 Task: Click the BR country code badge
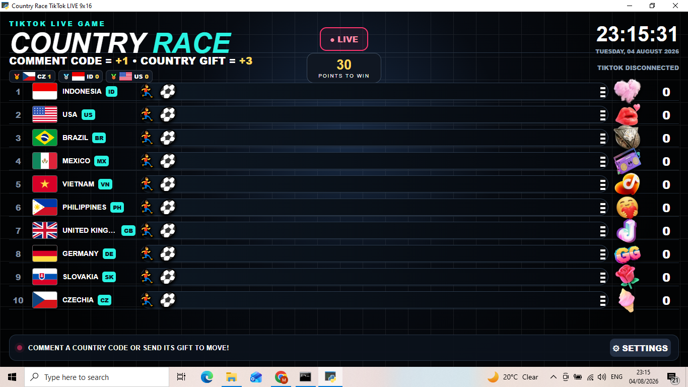pyautogui.click(x=99, y=138)
